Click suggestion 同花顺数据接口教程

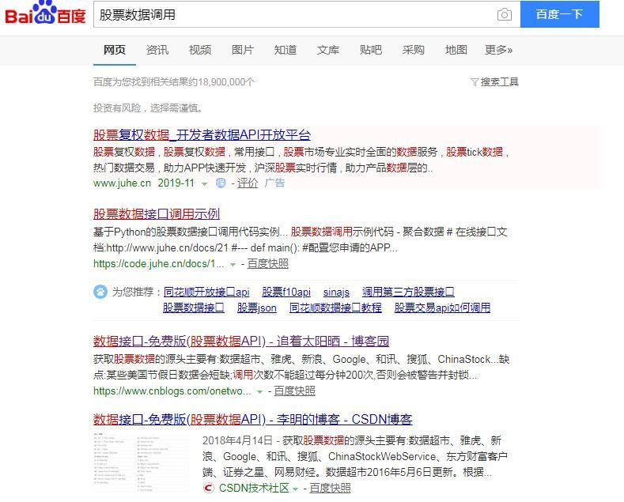pyautogui.click(x=335, y=308)
